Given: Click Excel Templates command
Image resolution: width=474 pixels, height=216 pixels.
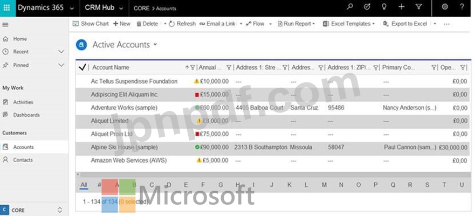Looking at the screenshot, I should [349, 24].
